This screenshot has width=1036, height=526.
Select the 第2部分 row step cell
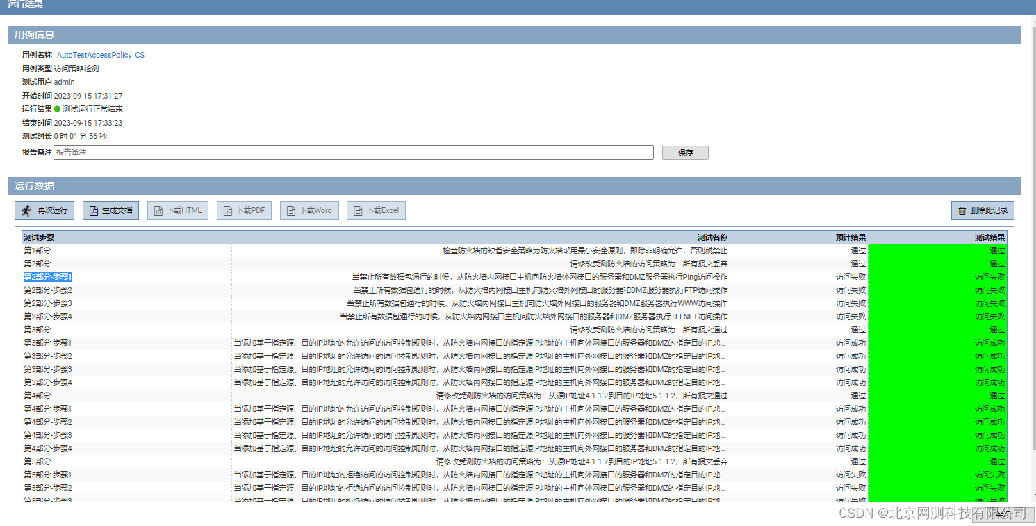[126, 264]
